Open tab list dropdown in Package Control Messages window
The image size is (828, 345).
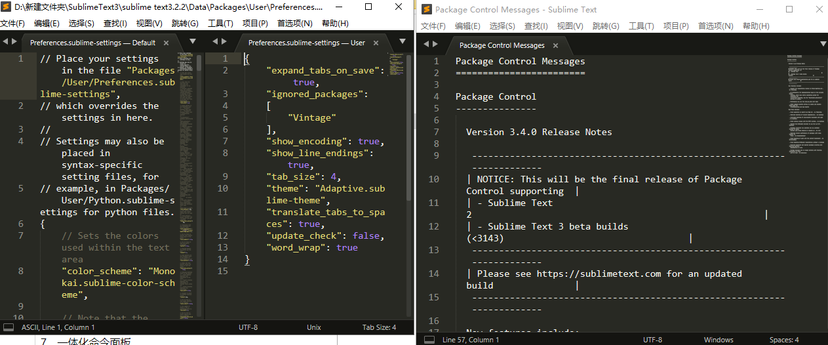[x=823, y=43]
